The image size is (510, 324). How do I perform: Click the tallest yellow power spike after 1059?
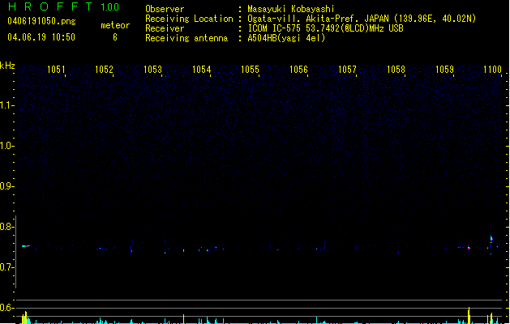click(469, 315)
